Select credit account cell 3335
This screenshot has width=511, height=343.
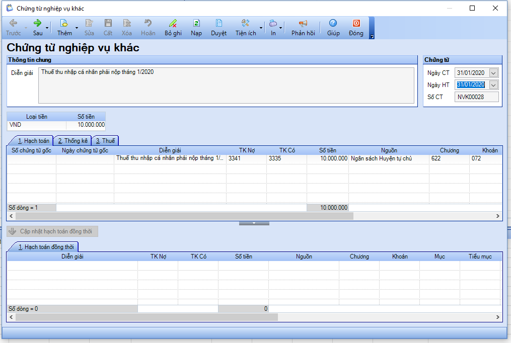(287, 158)
